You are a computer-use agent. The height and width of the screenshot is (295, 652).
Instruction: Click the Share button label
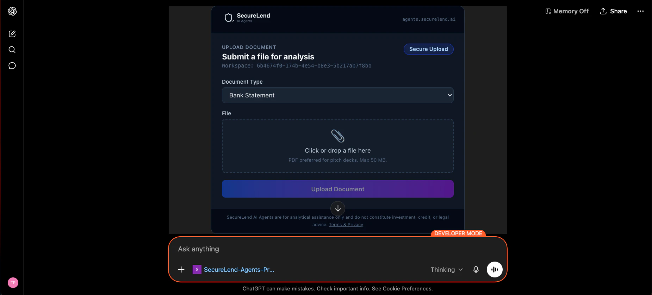point(618,11)
